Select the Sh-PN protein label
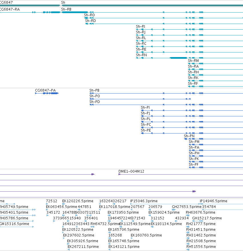 coord(189,136)
